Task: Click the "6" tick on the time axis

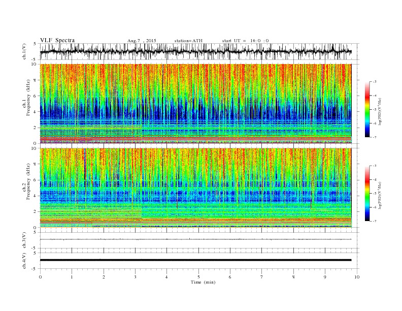Action: (x=230, y=277)
